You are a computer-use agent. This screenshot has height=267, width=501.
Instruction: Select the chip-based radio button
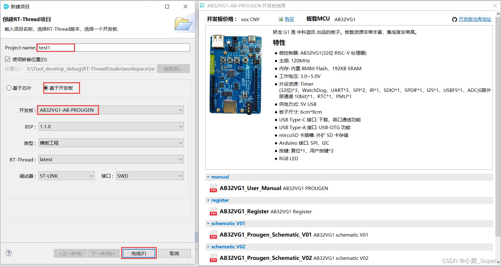point(9,88)
